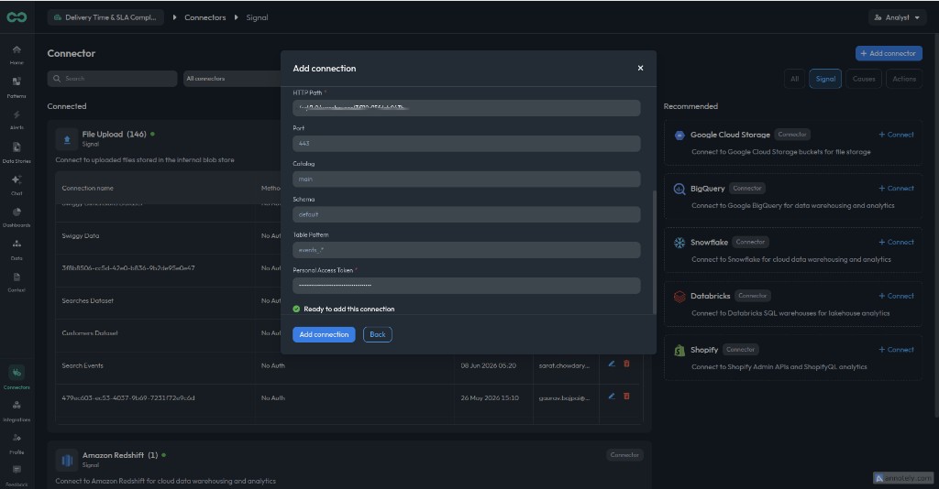
Task: Go to Connectors breadcrumb
Action: click(204, 17)
